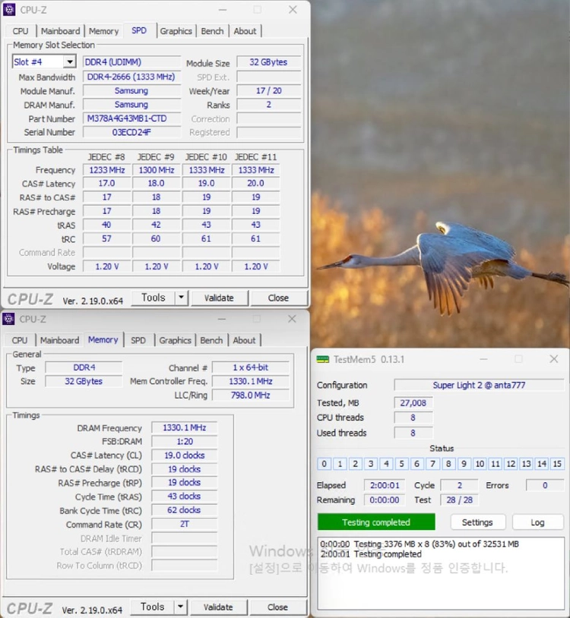Click JEDEC #11 CAS# Latency 20.0 cell
The width and height of the screenshot is (570, 618).
(255, 183)
